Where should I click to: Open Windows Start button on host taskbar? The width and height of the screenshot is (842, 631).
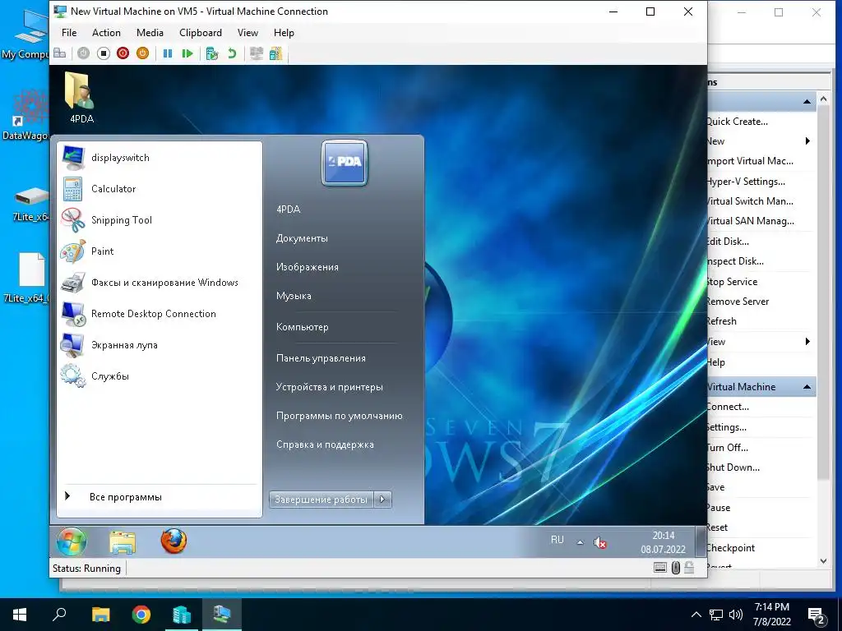20,615
